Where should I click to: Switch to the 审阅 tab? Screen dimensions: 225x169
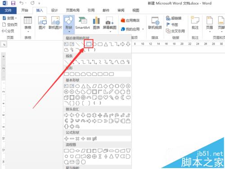point(121,10)
